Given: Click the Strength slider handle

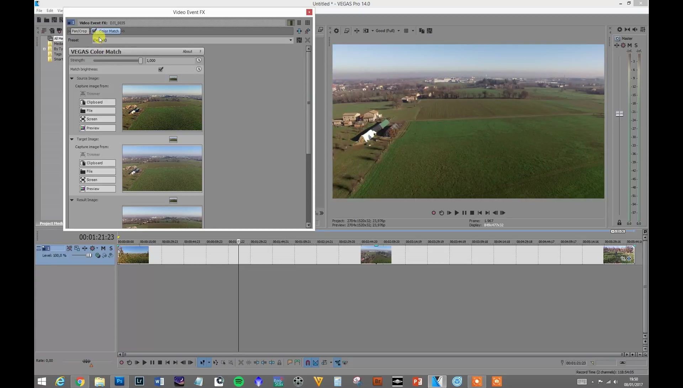Looking at the screenshot, I should pyautogui.click(x=141, y=61).
